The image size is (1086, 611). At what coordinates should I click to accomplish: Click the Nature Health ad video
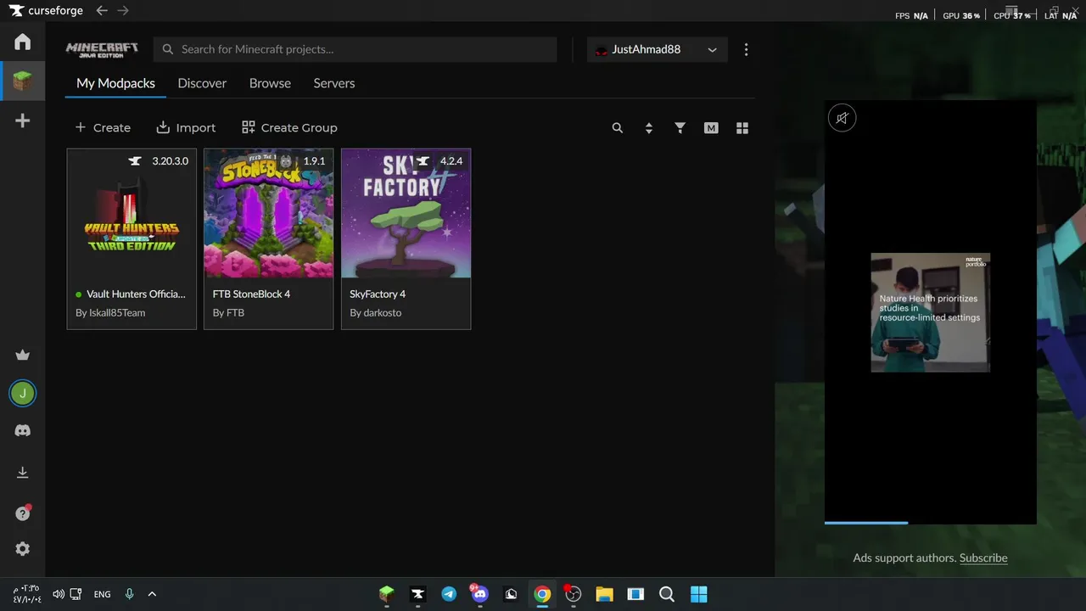pos(931,312)
